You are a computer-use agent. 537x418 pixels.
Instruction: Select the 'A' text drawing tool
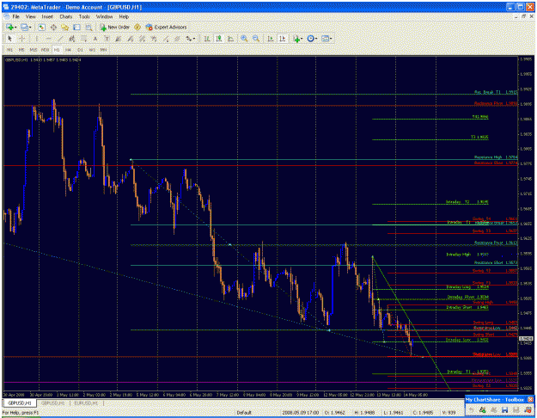point(95,39)
